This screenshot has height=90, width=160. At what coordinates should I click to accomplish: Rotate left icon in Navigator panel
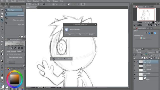coord(149,25)
